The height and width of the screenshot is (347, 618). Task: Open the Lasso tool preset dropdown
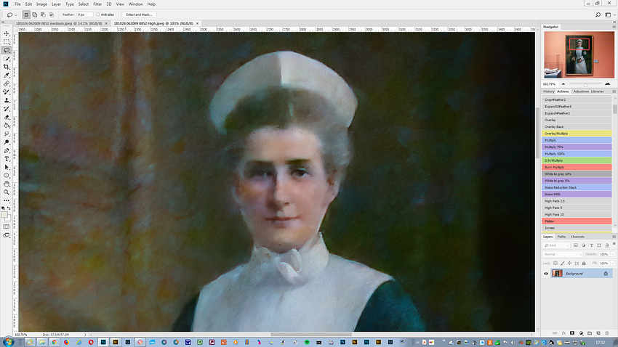(x=16, y=15)
